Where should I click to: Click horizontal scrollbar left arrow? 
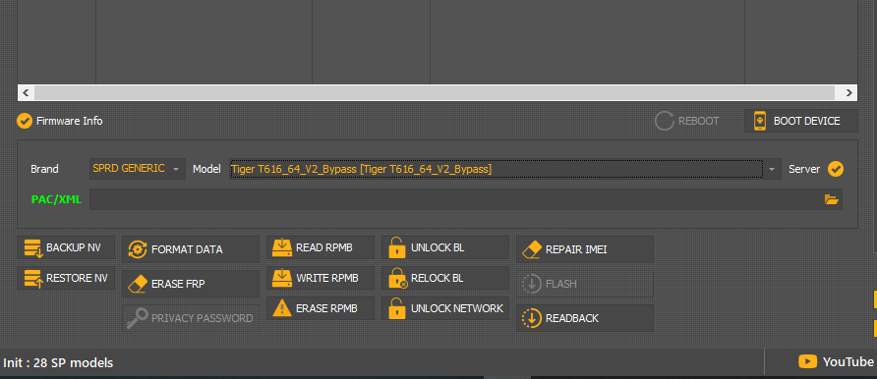click(x=26, y=92)
